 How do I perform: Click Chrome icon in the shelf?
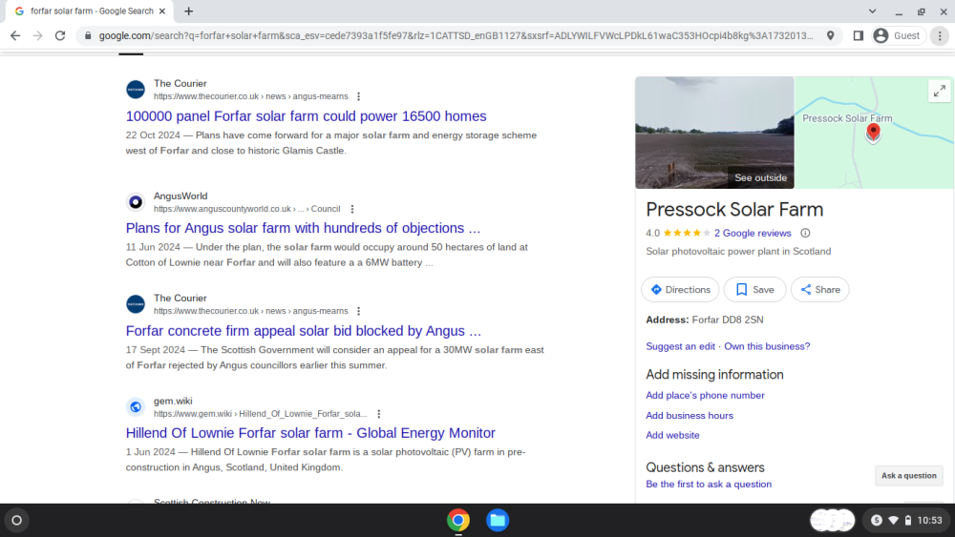458,520
